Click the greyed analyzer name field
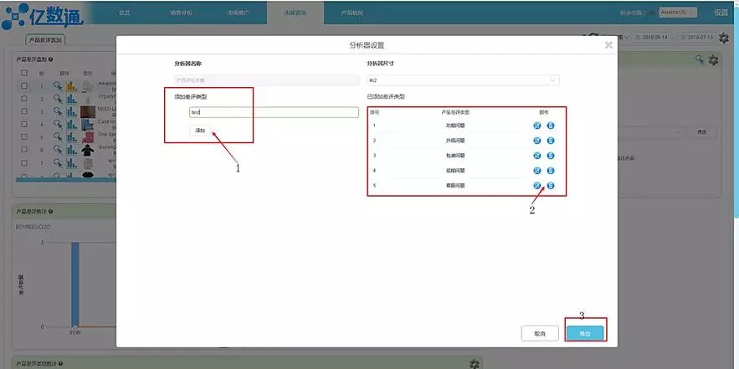 pyautogui.click(x=267, y=80)
